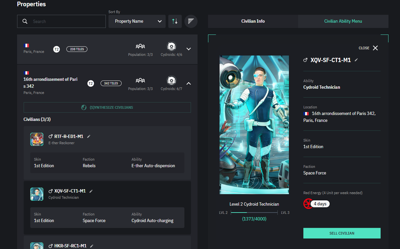
Task: Expand the Paris 238 tiles property
Action: (x=189, y=49)
